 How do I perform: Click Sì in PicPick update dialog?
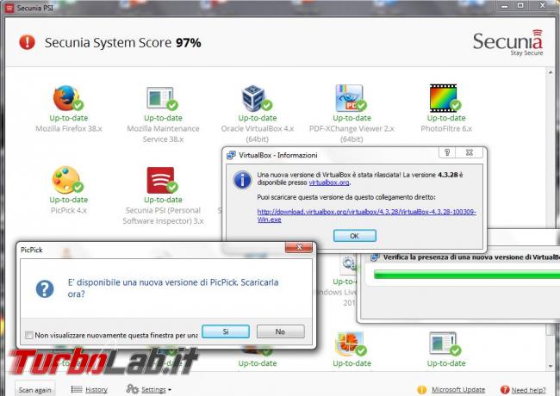226,331
